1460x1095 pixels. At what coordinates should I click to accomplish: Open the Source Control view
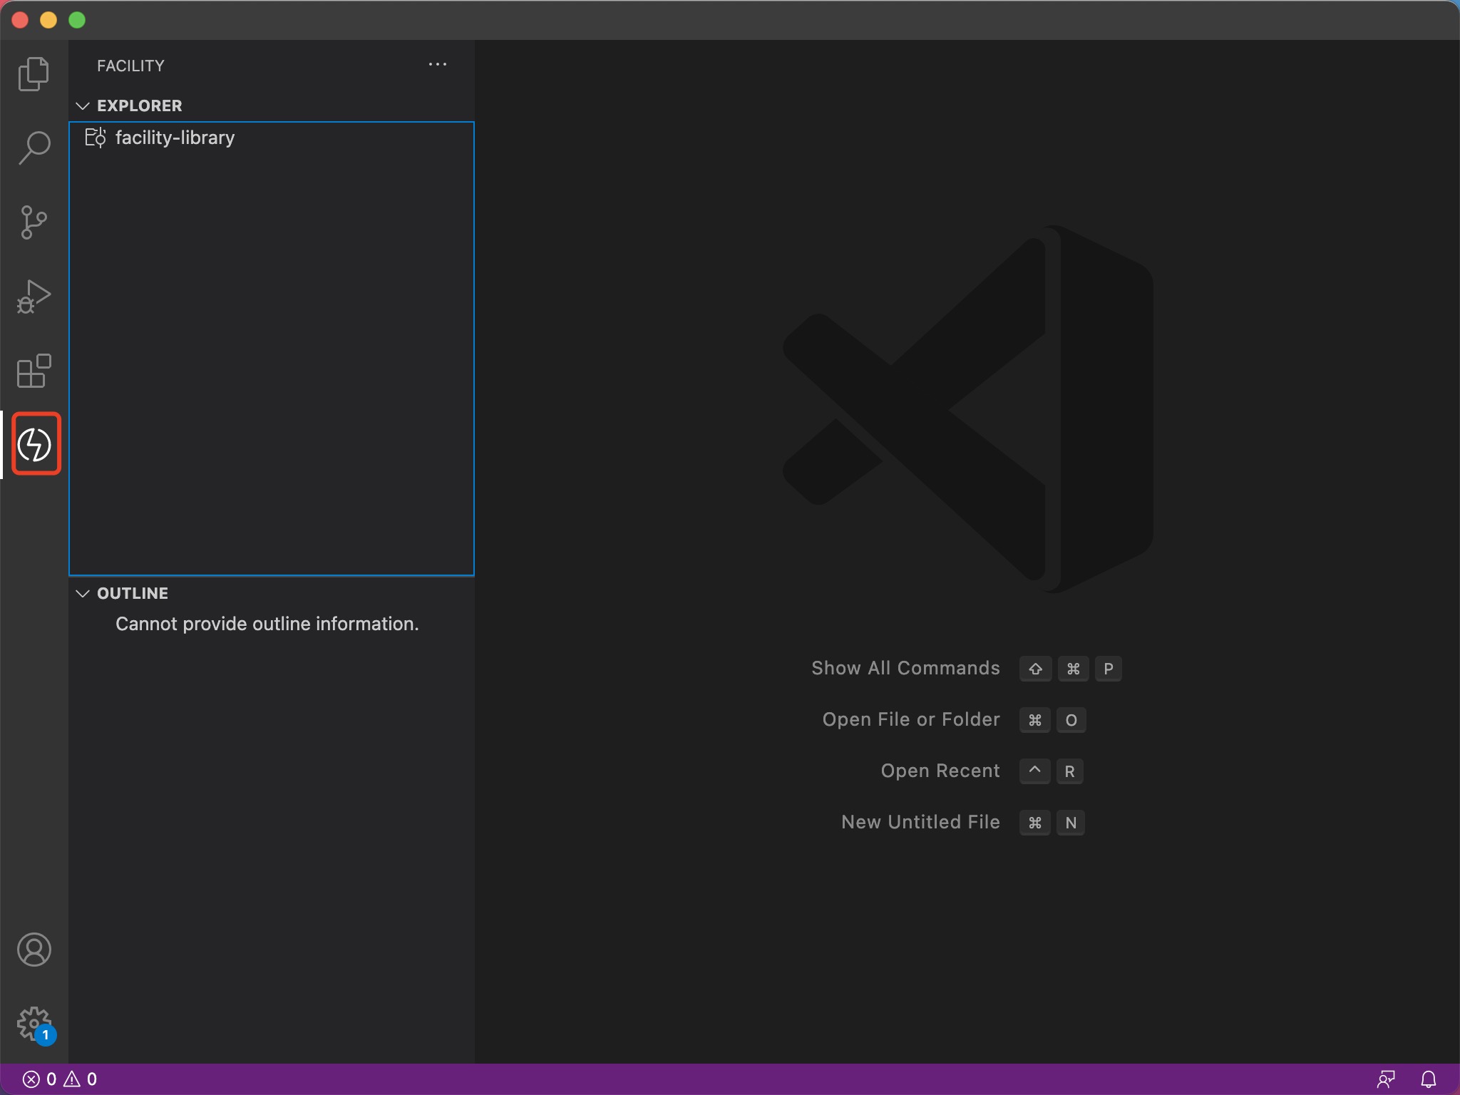34,222
